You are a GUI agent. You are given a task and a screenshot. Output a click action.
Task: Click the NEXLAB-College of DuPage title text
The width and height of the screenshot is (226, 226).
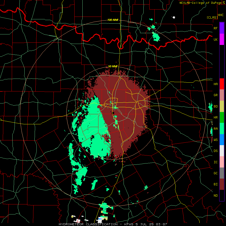pyautogui.click(x=200, y=3)
